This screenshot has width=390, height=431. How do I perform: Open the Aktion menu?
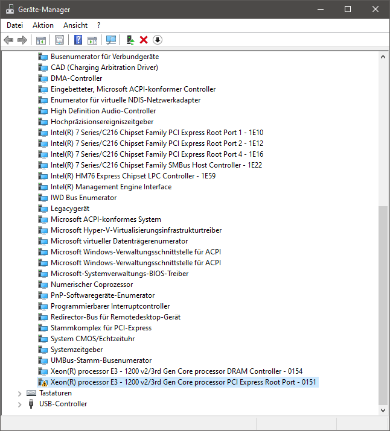point(43,25)
